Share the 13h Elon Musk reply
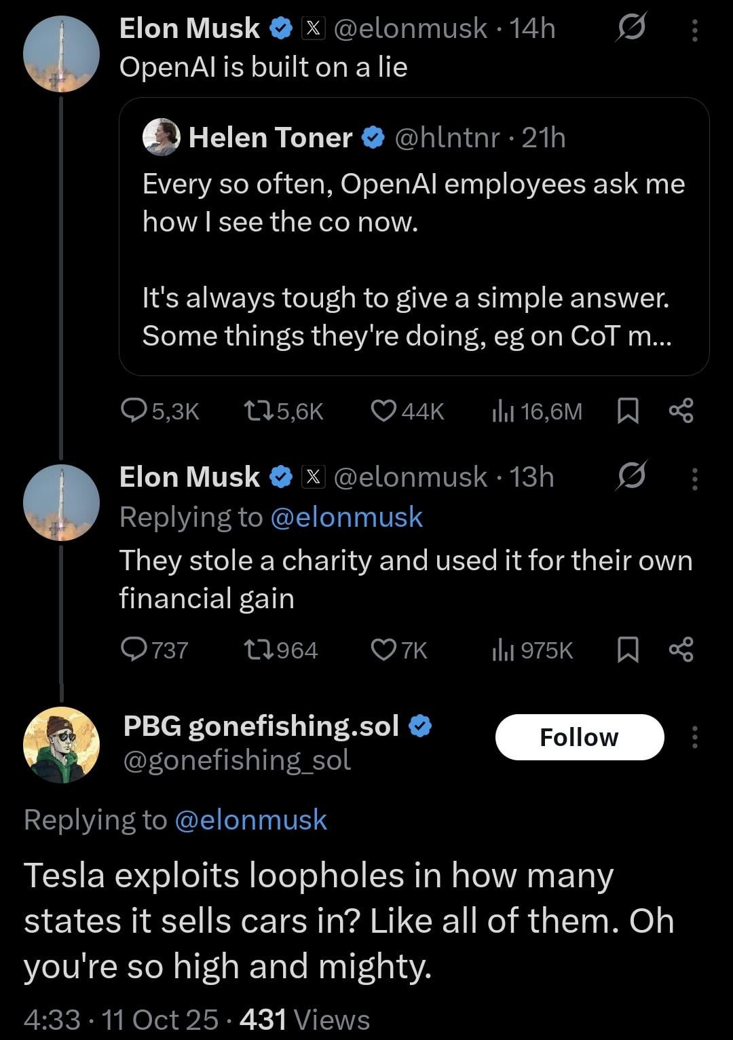 click(x=681, y=650)
